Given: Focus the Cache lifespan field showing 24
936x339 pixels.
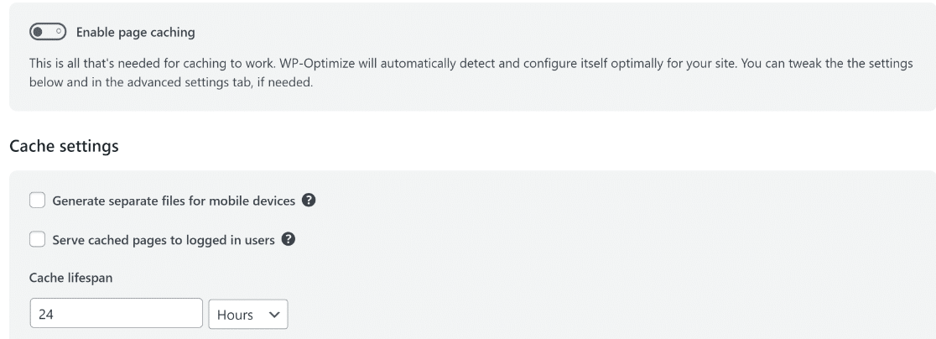Looking at the screenshot, I should pos(116,313).
